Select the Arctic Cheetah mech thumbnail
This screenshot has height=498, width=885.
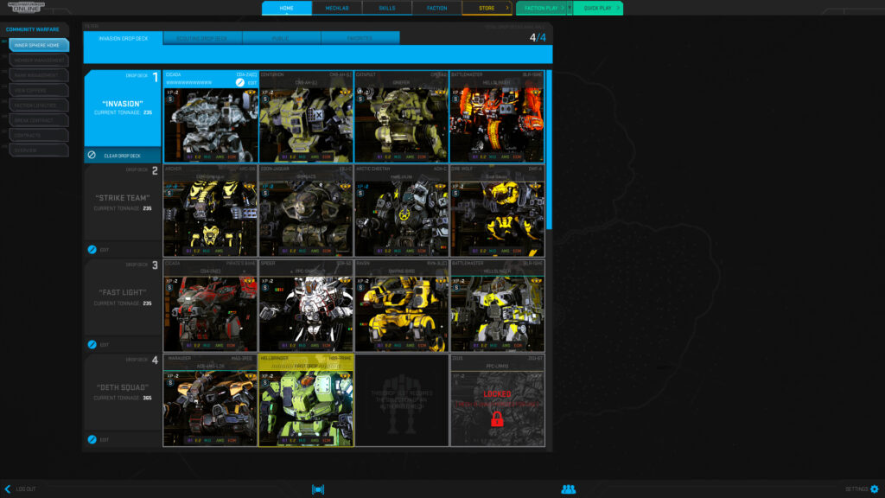[x=401, y=219]
